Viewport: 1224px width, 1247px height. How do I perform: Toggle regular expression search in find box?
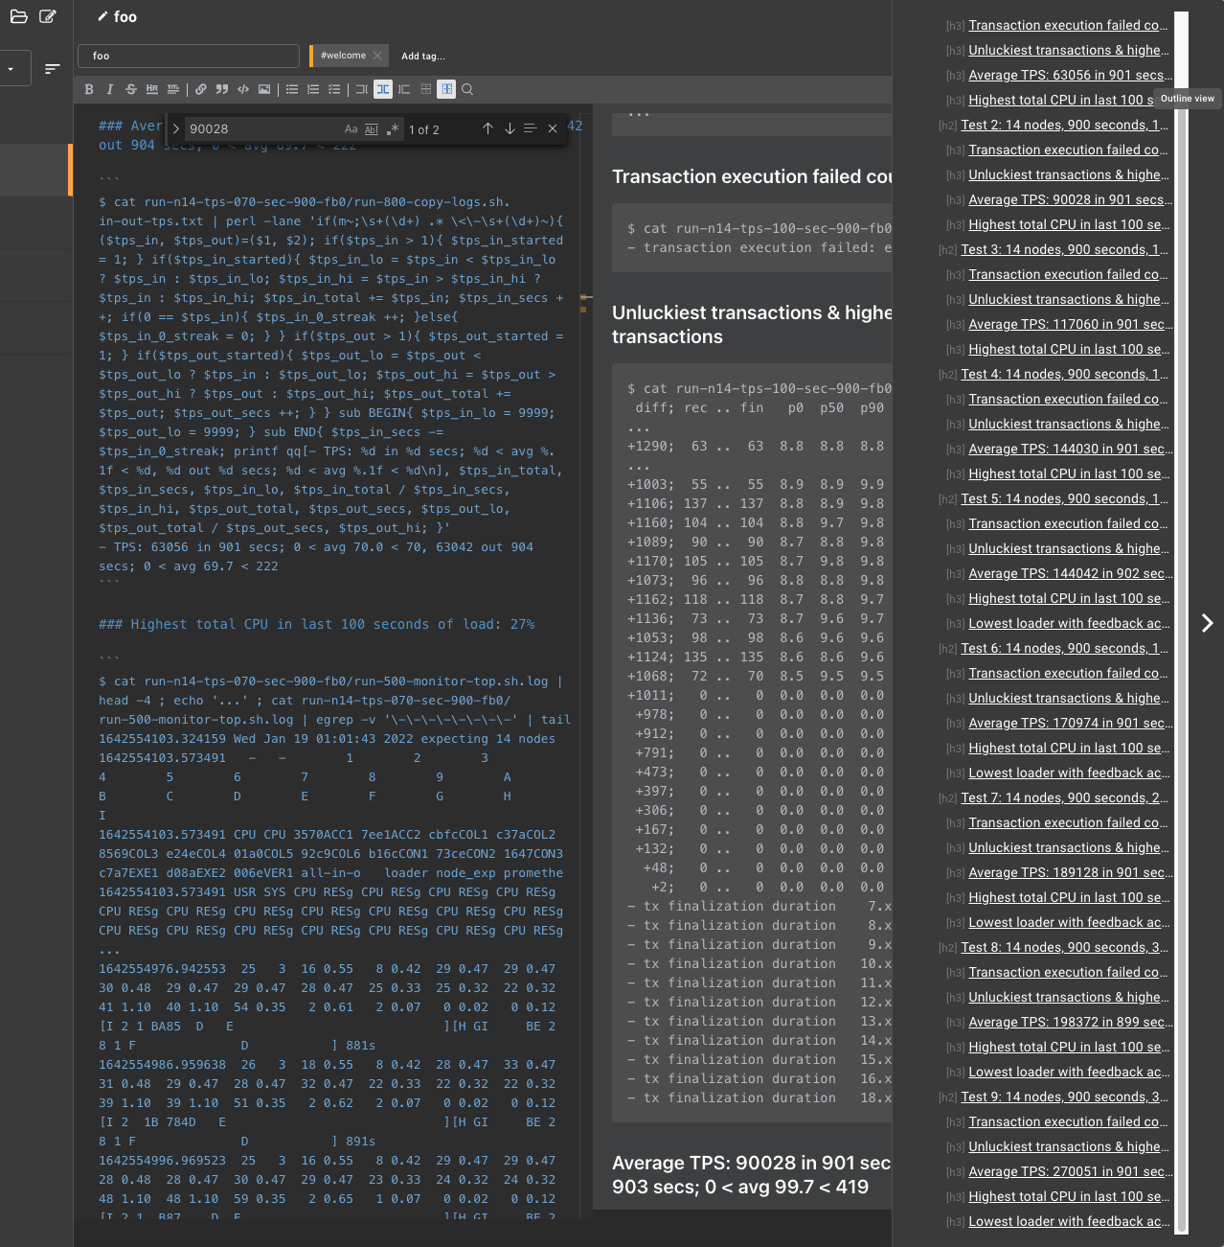[393, 128]
